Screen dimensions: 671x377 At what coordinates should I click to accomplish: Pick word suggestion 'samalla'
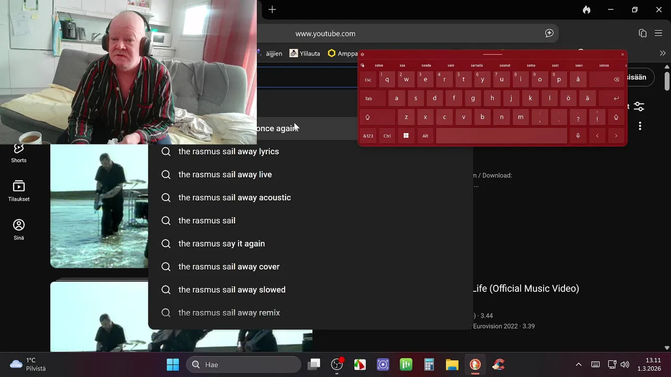click(477, 65)
